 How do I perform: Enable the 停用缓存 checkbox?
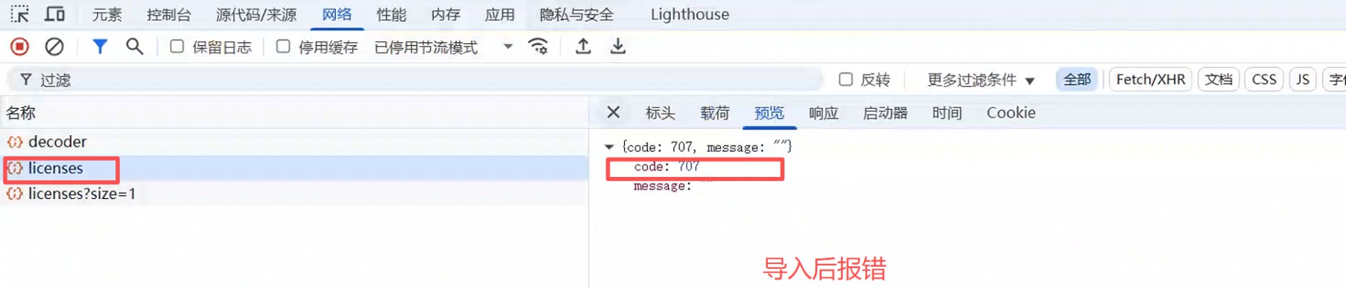coord(283,47)
